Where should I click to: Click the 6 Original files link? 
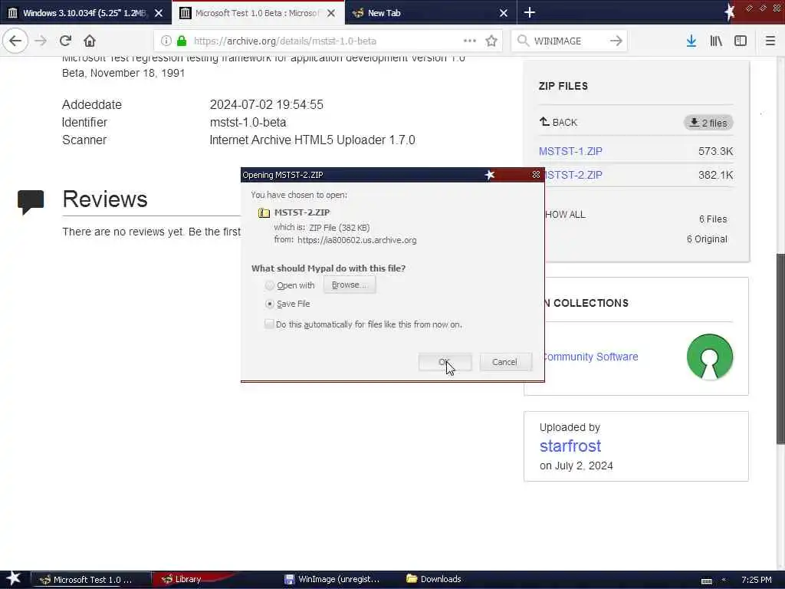click(x=706, y=239)
